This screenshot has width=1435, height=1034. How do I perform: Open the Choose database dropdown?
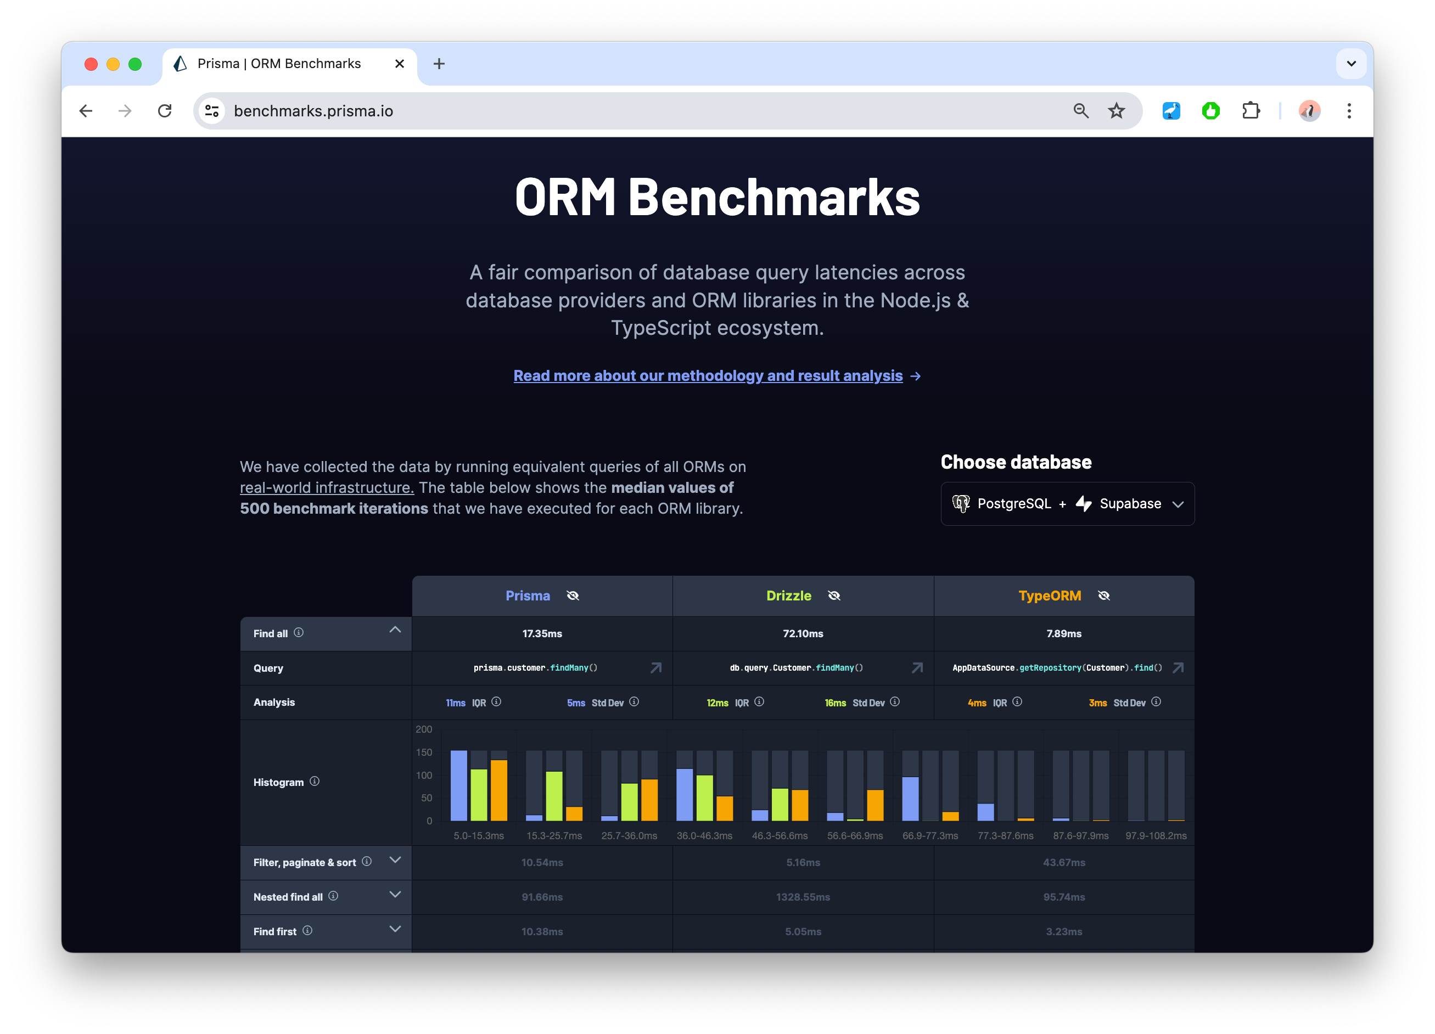[x=1067, y=504]
